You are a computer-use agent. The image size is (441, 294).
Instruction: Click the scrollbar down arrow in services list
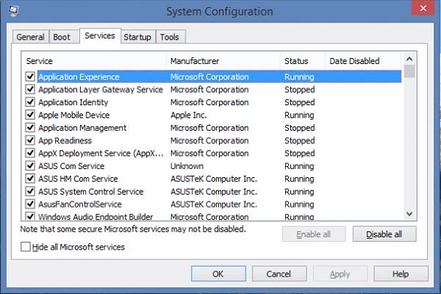[409, 213]
